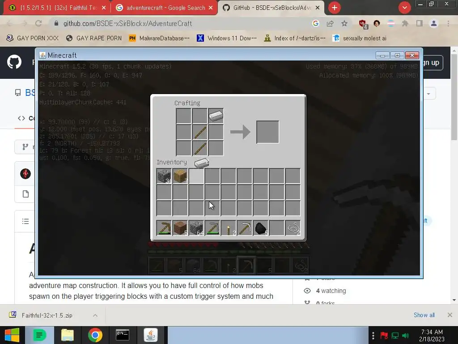Viewport: 458px width, 344px height.
Task: Open a new browser tab
Action: pos(335,8)
